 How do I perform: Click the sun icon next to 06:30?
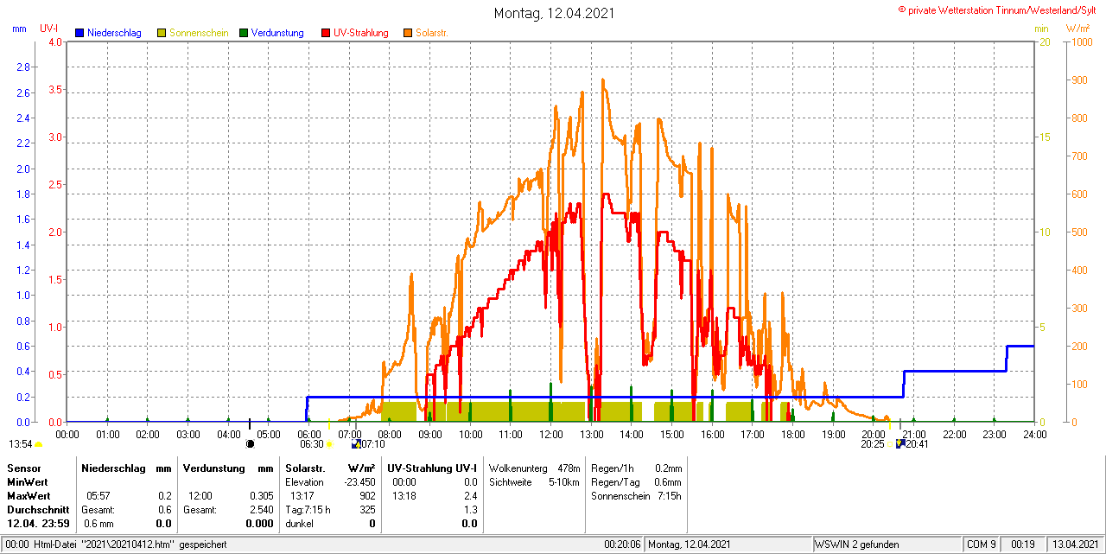pyautogui.click(x=329, y=444)
